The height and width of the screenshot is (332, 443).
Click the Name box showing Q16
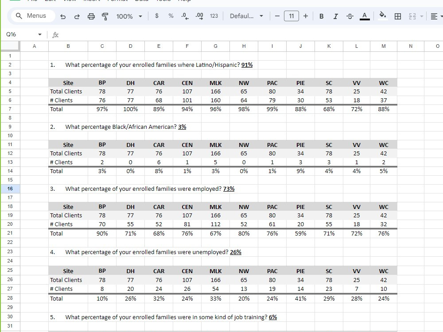[x=20, y=35]
